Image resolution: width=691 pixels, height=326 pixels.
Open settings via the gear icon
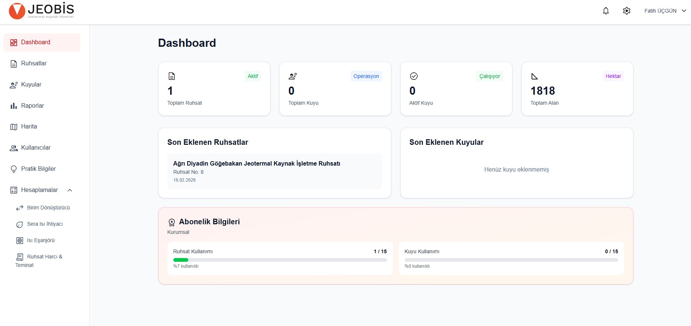(x=626, y=11)
